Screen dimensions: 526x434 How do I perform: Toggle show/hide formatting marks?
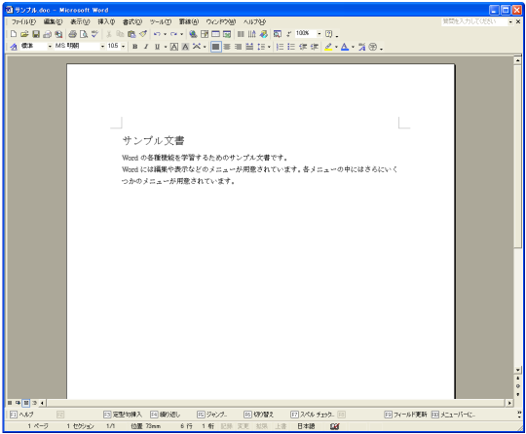coord(288,34)
